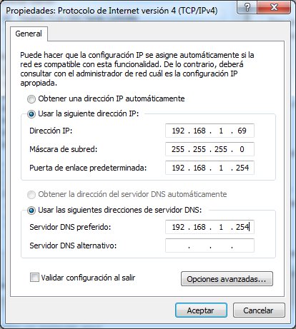This screenshot has height=329, width=296.
Task: Click the empty Servidor DNS alternativo field
Action: point(209,246)
